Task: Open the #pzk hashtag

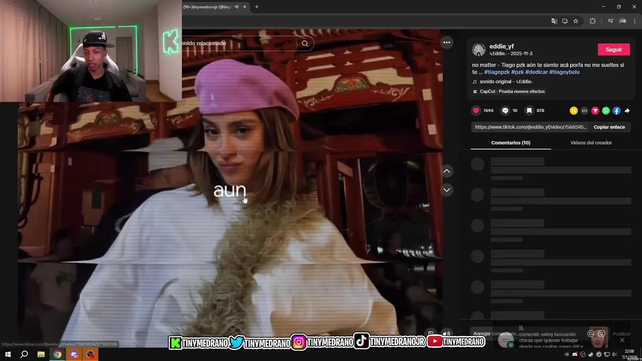Action: [x=517, y=72]
